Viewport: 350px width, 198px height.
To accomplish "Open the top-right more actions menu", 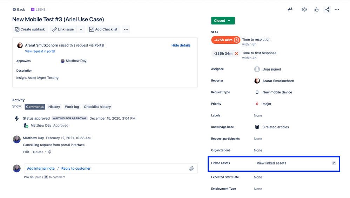I will click(337, 9).
